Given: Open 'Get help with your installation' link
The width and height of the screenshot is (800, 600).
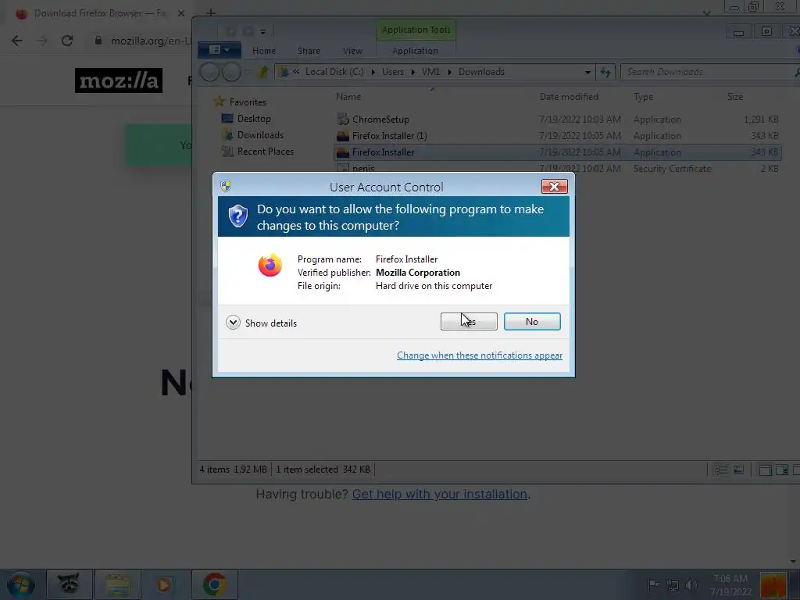Looking at the screenshot, I should [439, 494].
